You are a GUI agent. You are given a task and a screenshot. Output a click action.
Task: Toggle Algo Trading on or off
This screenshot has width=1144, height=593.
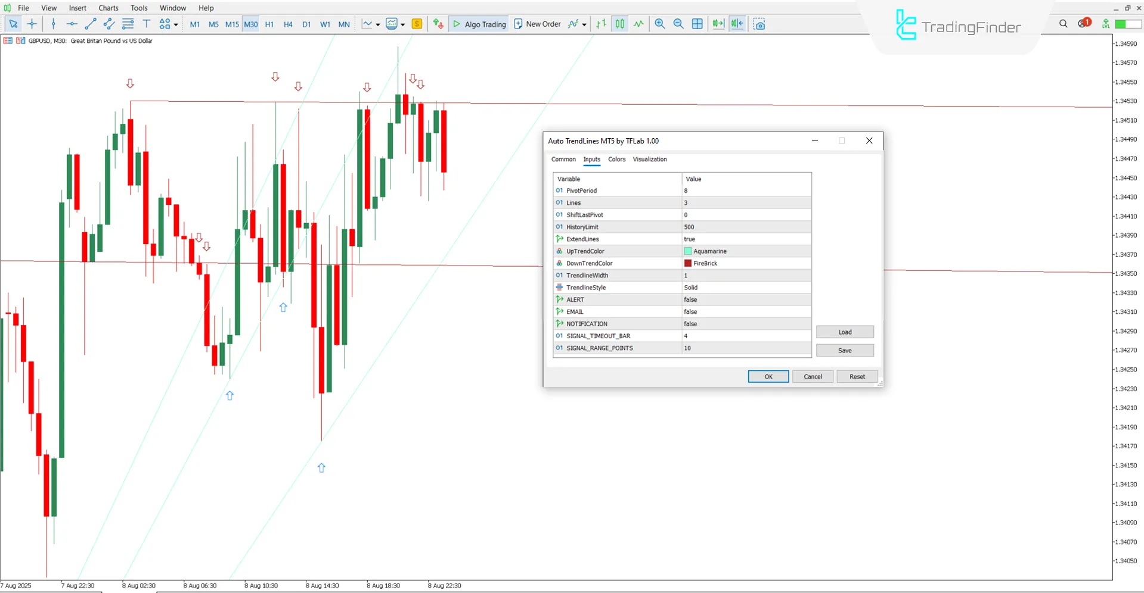click(x=479, y=24)
